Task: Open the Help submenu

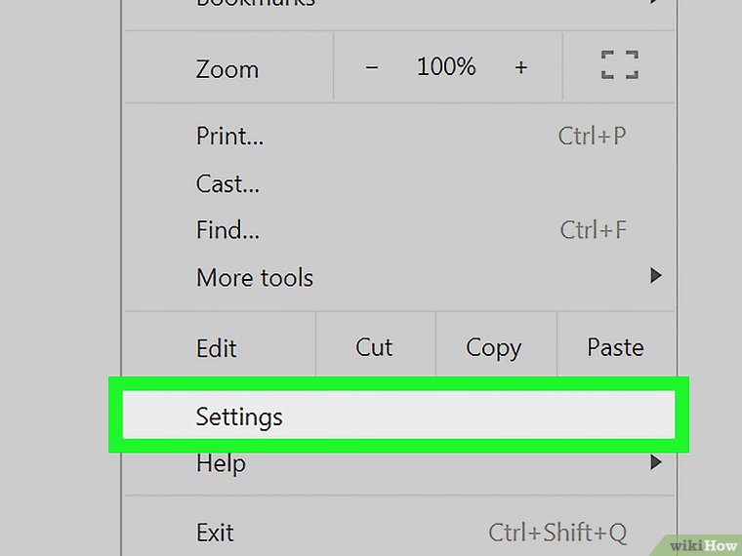Action: (221, 464)
